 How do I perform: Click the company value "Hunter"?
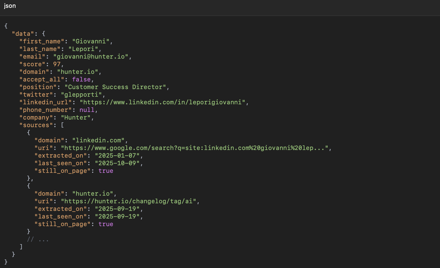(76, 118)
